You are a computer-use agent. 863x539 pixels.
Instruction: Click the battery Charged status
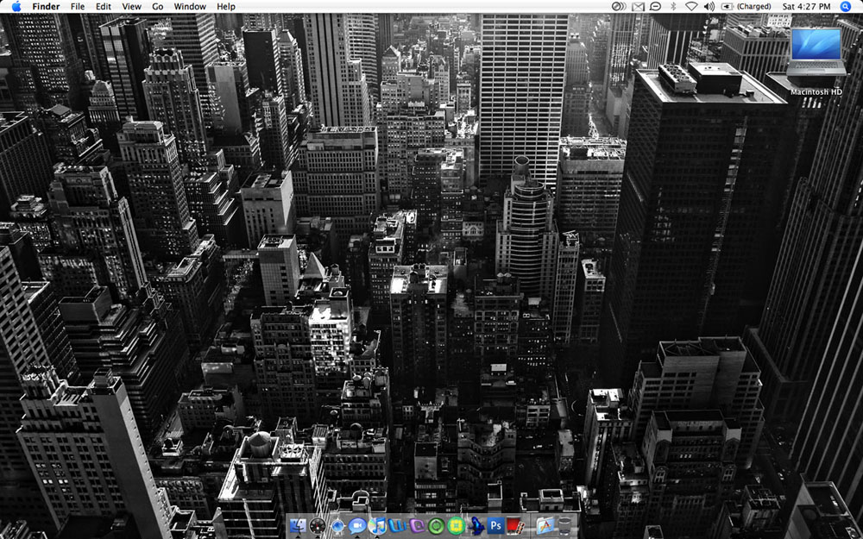point(746,7)
